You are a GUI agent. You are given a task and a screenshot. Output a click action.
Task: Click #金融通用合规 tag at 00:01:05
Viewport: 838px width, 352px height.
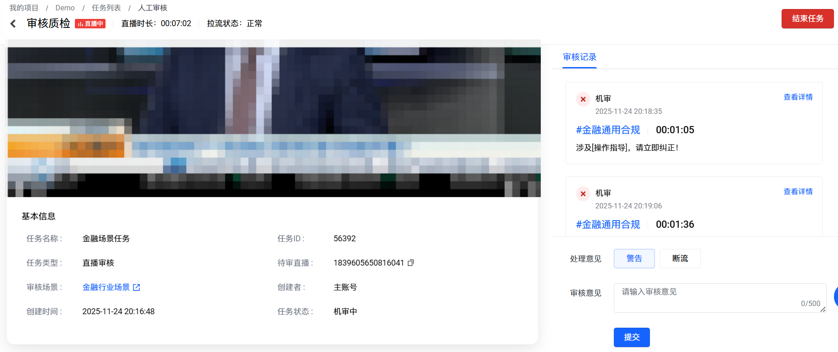(608, 130)
